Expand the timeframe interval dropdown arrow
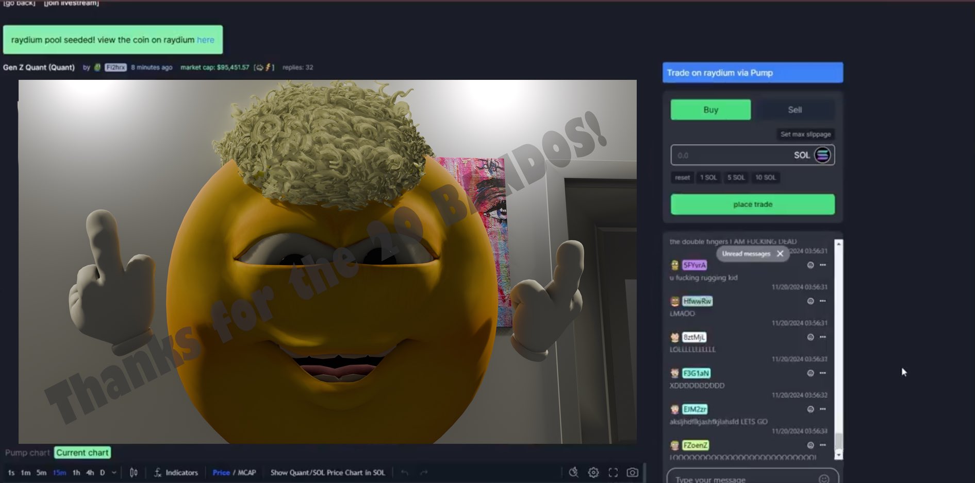 point(114,473)
